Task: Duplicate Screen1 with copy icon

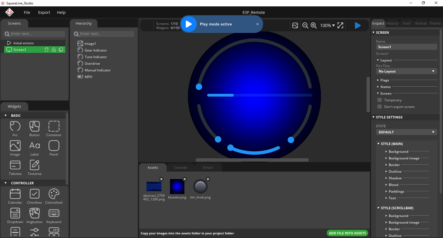Action: click(x=61, y=50)
